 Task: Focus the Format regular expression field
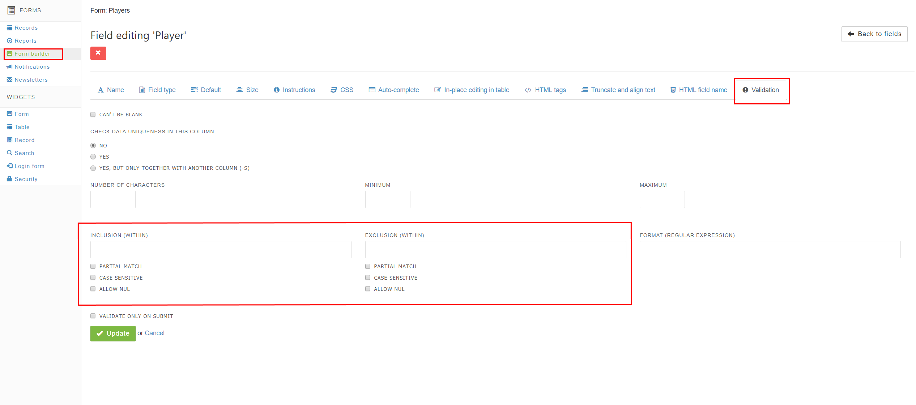(770, 250)
